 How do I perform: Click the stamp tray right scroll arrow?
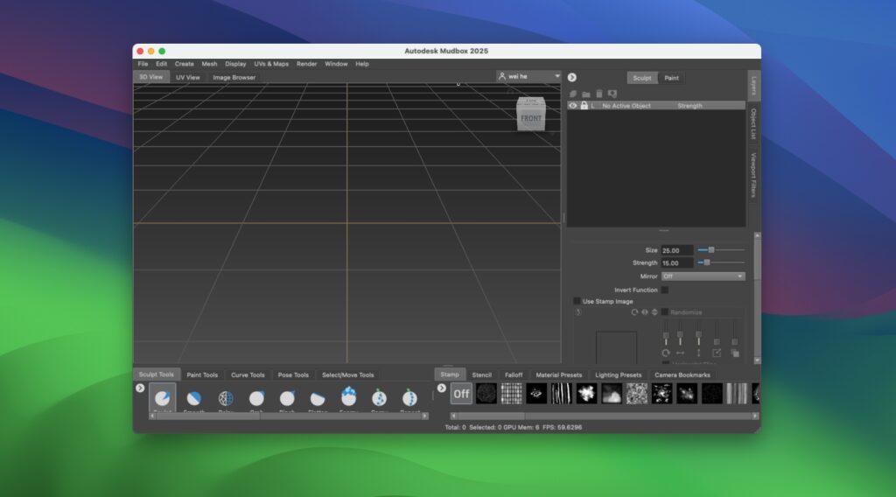[755, 416]
